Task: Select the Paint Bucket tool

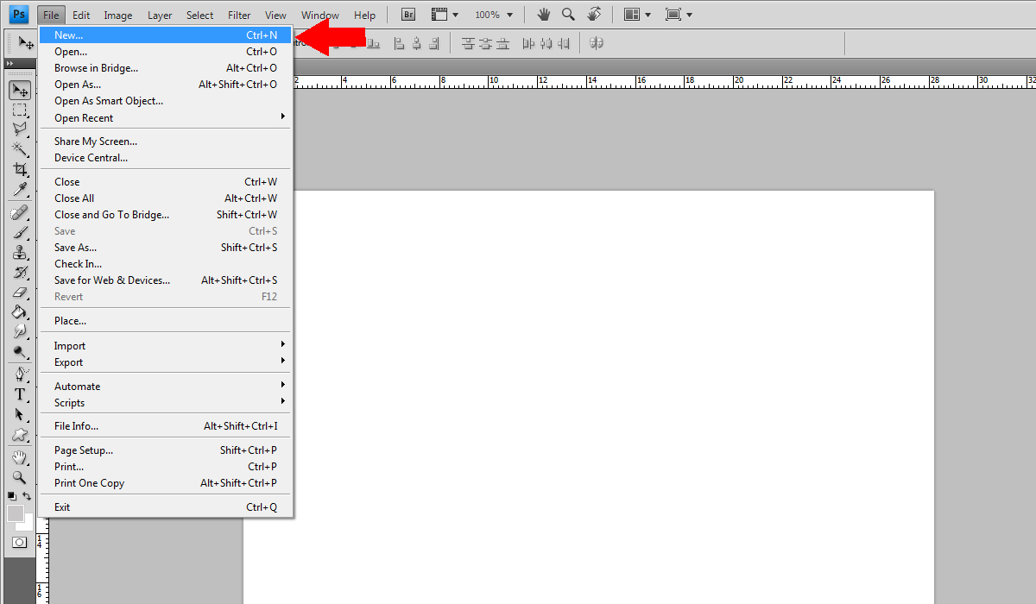Action: coord(20,311)
